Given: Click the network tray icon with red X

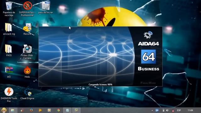Looking at the screenshot, I should point(173,110).
